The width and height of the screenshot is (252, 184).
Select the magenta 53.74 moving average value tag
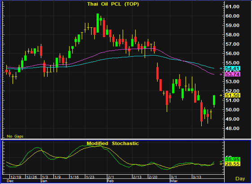tap(233, 74)
